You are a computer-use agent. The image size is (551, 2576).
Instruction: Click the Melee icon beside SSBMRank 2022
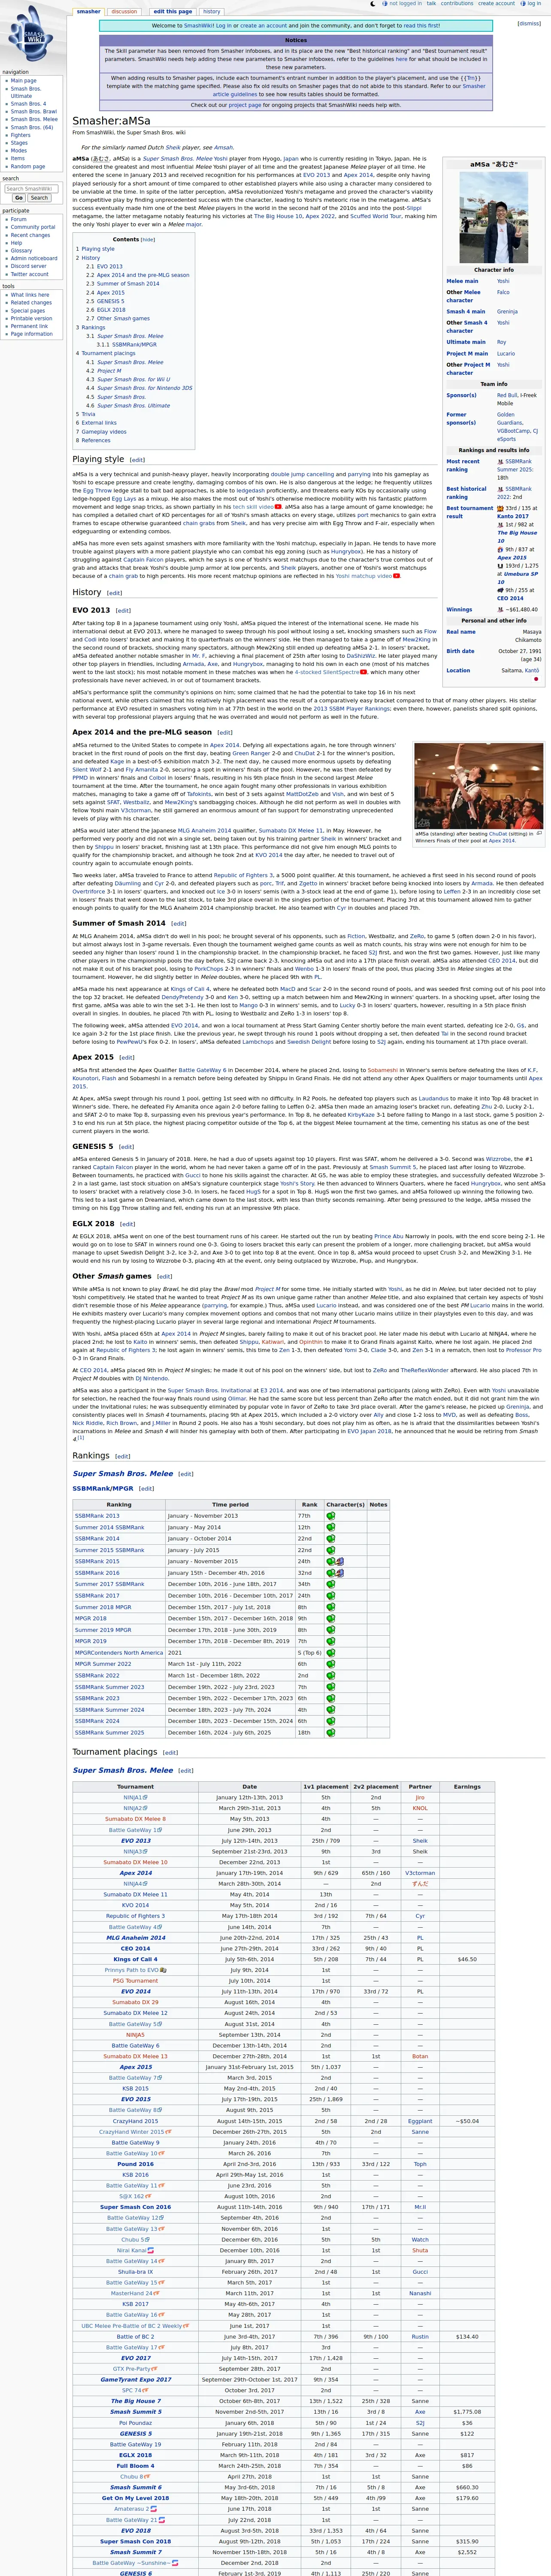click(x=500, y=488)
